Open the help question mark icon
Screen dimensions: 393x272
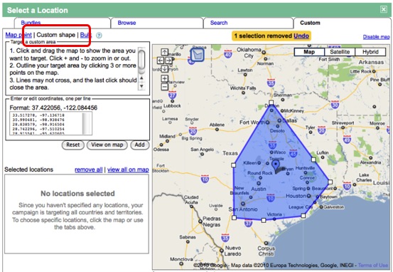click(x=99, y=36)
